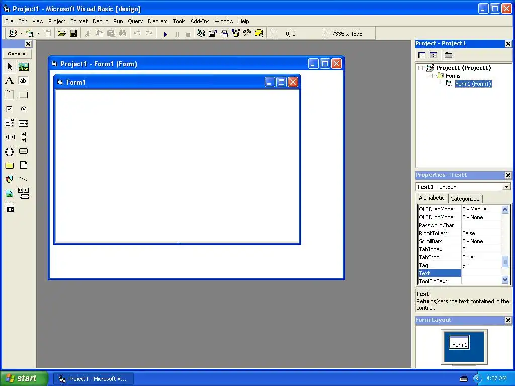Click the Text property value field
This screenshot has height=386, width=515.
[481, 273]
